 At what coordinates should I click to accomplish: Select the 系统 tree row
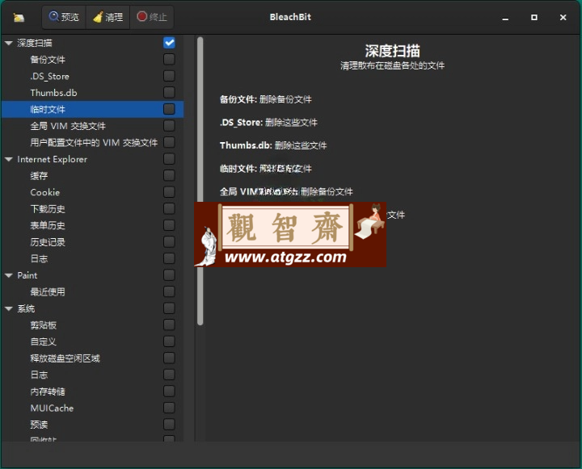[x=92, y=308]
